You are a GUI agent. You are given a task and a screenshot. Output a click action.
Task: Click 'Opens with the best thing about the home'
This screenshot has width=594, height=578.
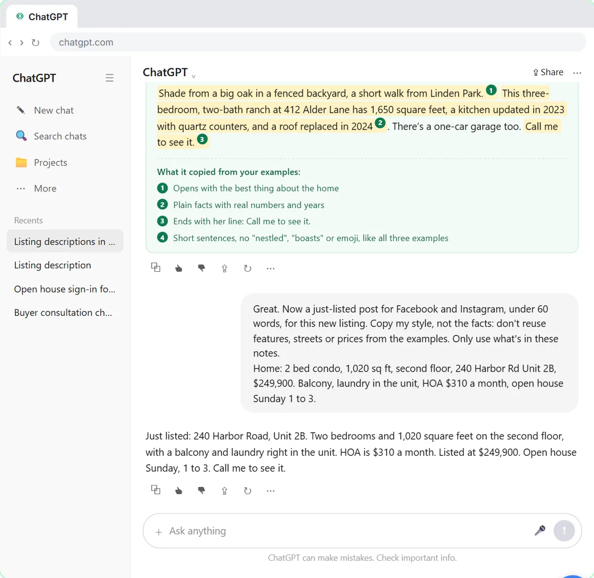pos(256,188)
